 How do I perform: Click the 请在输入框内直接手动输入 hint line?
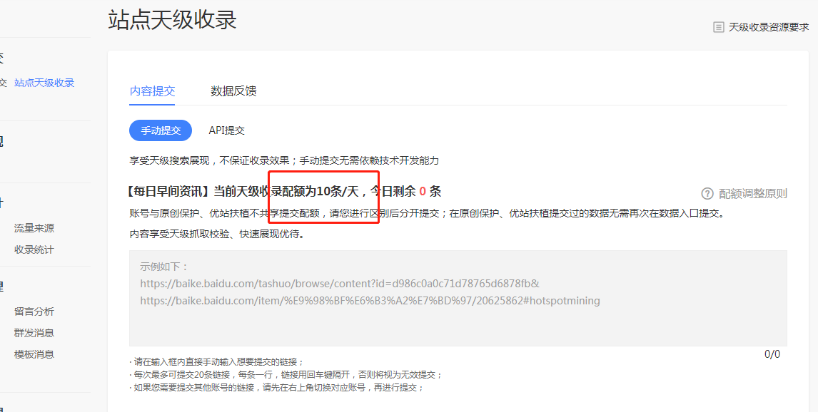216,362
